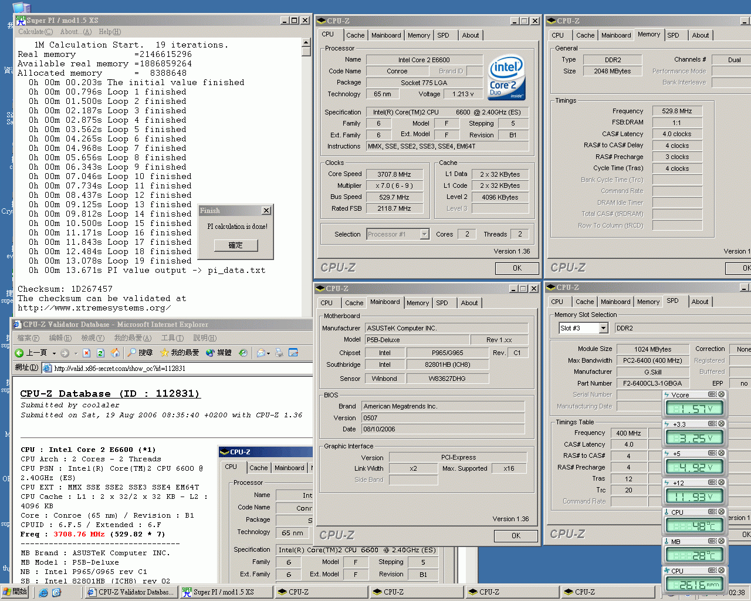The height and width of the screenshot is (601, 751).
Task: Go to the Home page in IE
Action: click(x=115, y=353)
